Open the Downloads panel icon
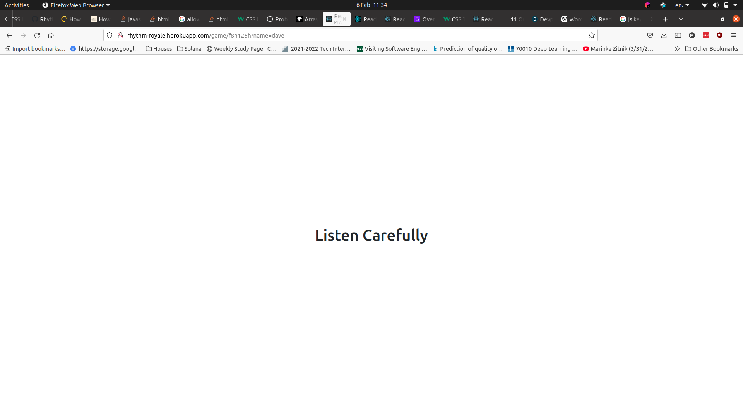The width and height of the screenshot is (743, 418). coord(664,35)
